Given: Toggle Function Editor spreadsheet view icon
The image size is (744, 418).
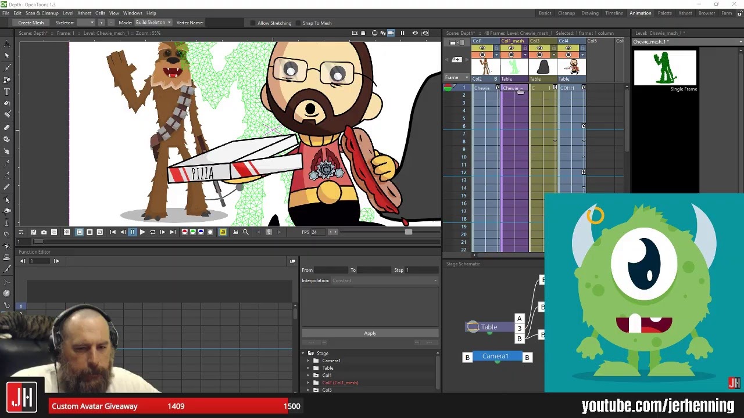Looking at the screenshot, I should click(x=292, y=261).
